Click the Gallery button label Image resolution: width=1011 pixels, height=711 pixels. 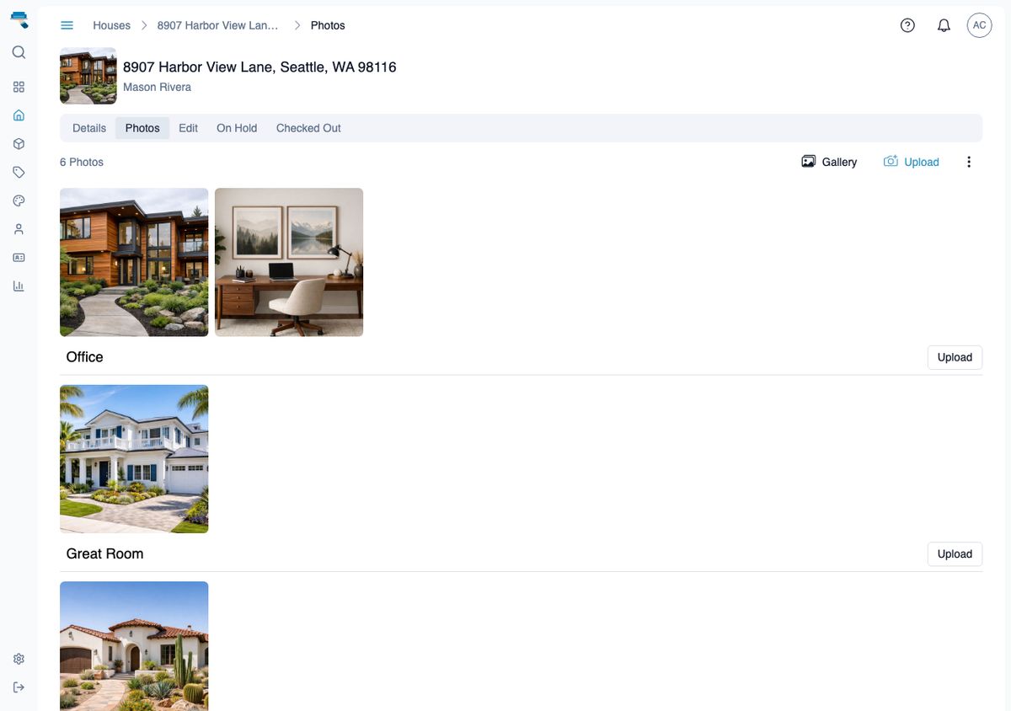(x=839, y=162)
